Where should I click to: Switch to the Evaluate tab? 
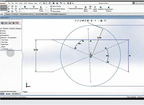[8, 14]
